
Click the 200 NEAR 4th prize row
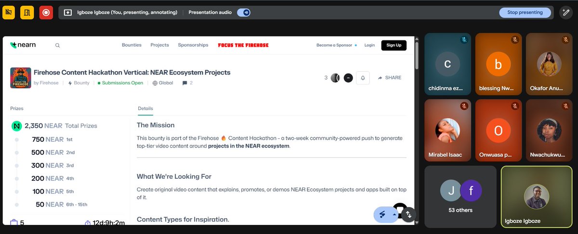pos(53,178)
